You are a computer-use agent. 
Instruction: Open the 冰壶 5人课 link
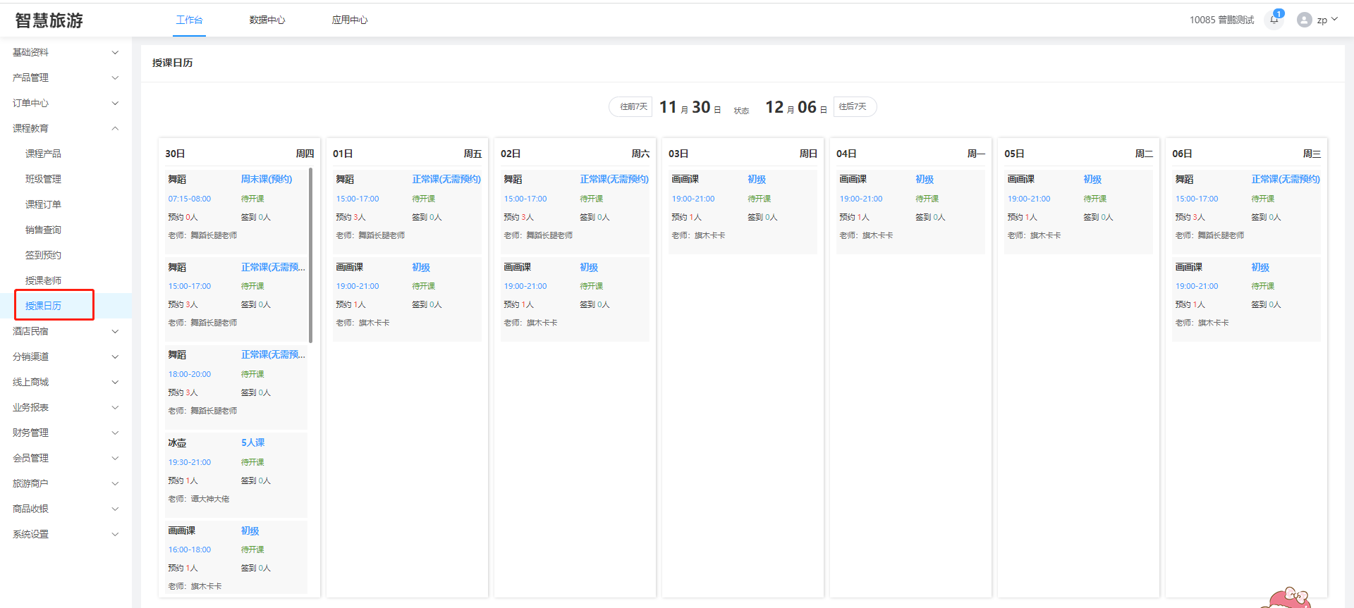252,442
